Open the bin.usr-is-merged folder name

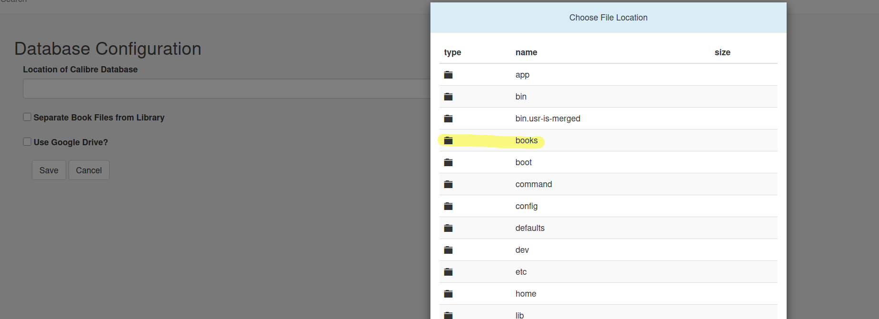click(x=548, y=119)
